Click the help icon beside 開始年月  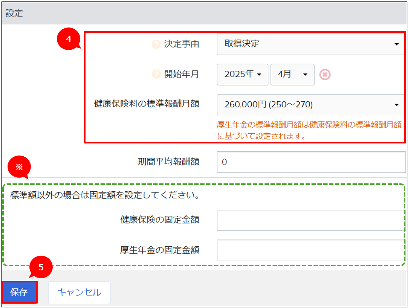coord(156,75)
